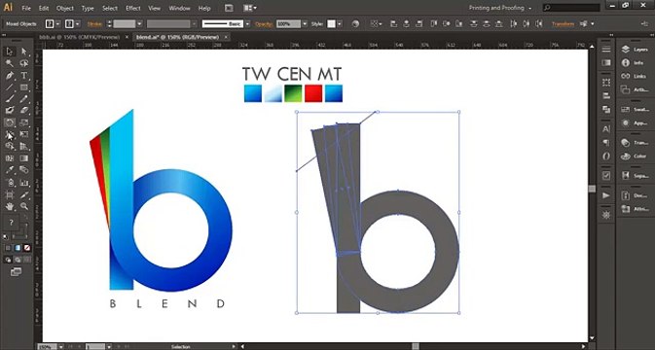Select the Hand tool
This screenshot has width=655, height=350.
point(10,206)
